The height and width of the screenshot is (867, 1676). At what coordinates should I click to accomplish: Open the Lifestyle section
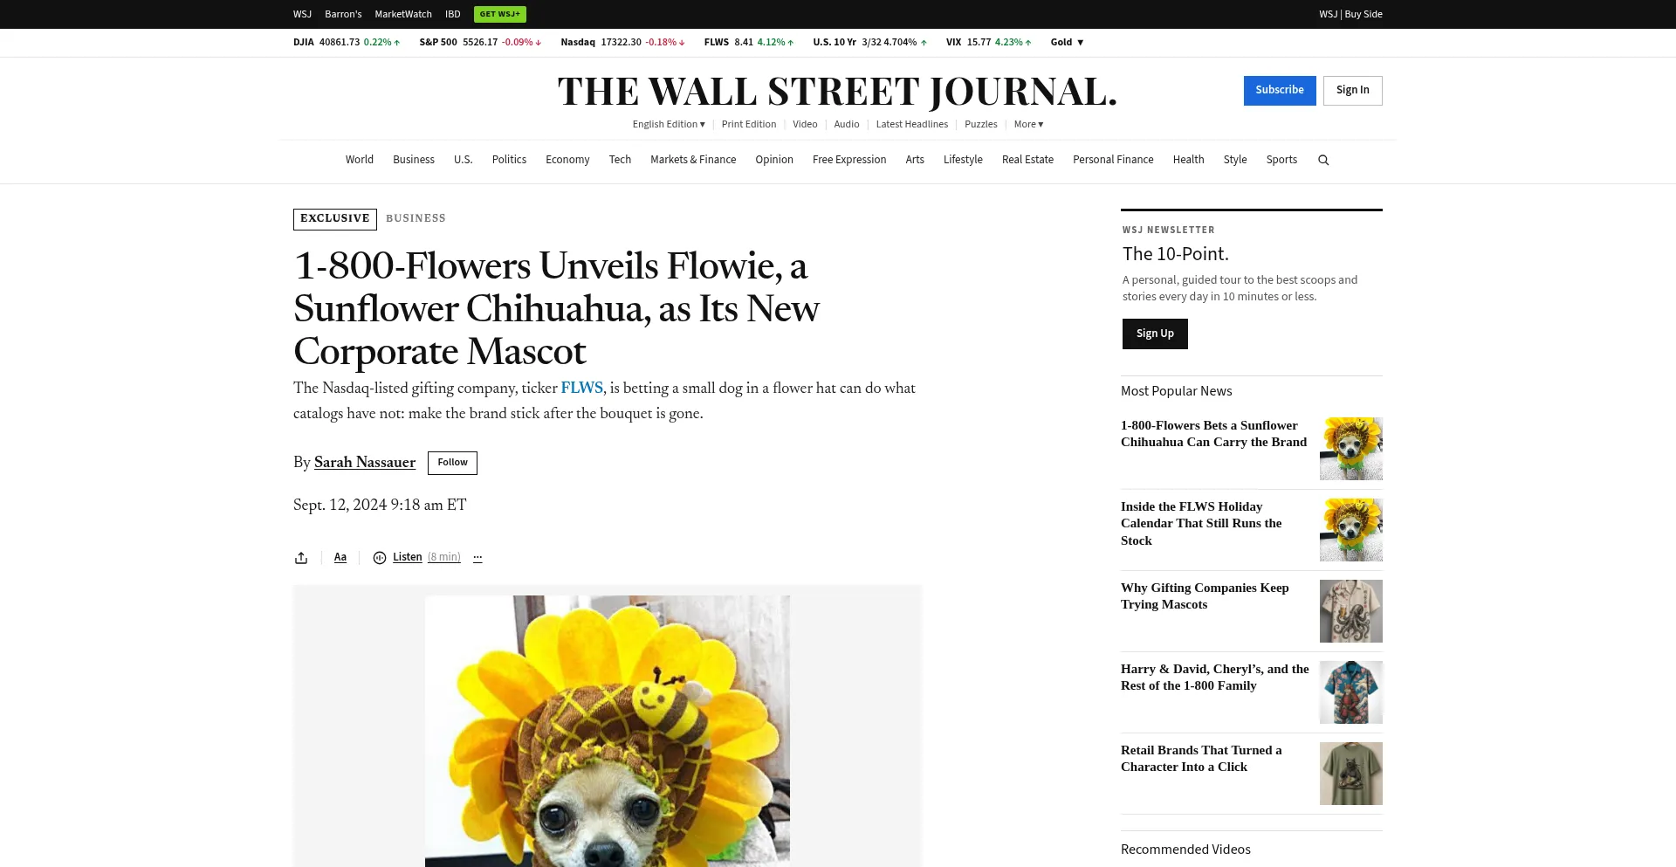pos(963,160)
